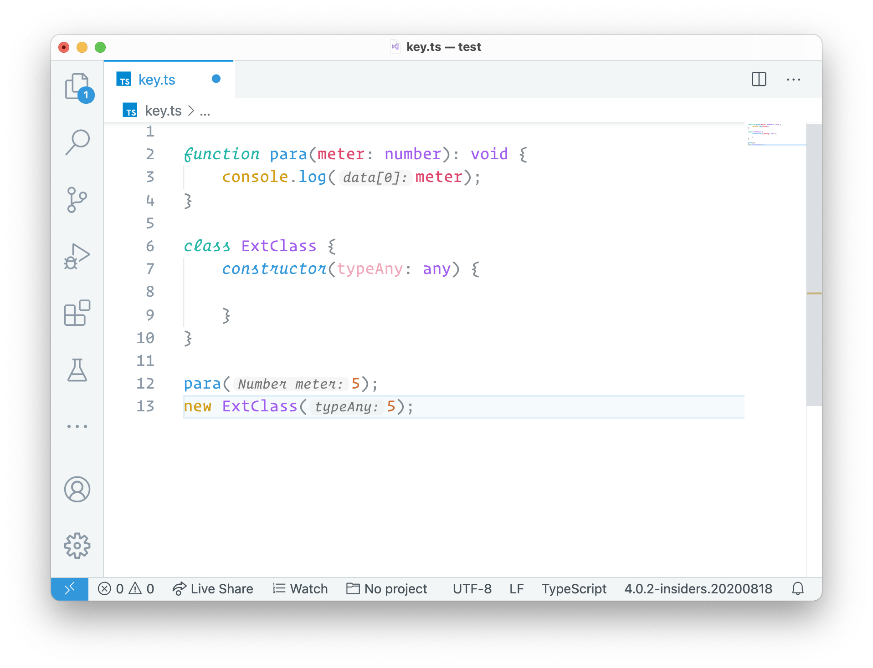
Task: Change the TypeScript language mode
Action: pyautogui.click(x=574, y=589)
